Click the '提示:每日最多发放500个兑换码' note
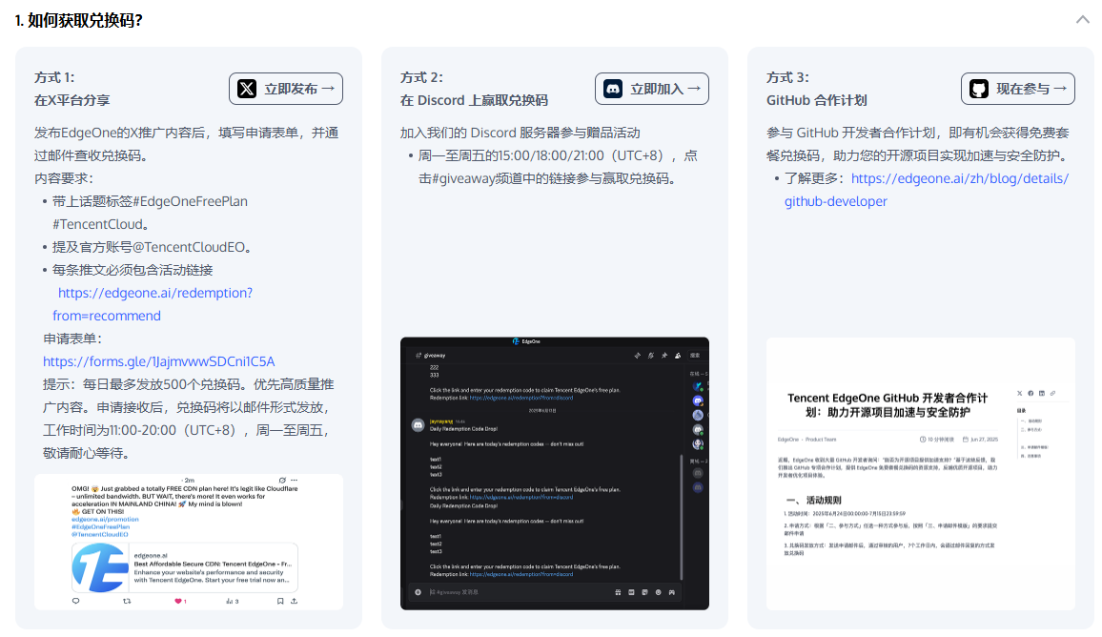Viewport: 1102px width, 637px height. [x=189, y=419]
